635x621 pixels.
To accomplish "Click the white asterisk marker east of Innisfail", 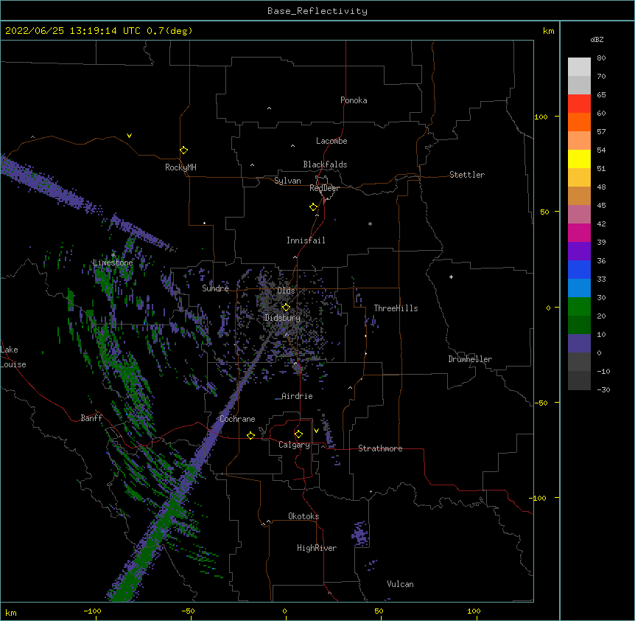I will pos(370,223).
